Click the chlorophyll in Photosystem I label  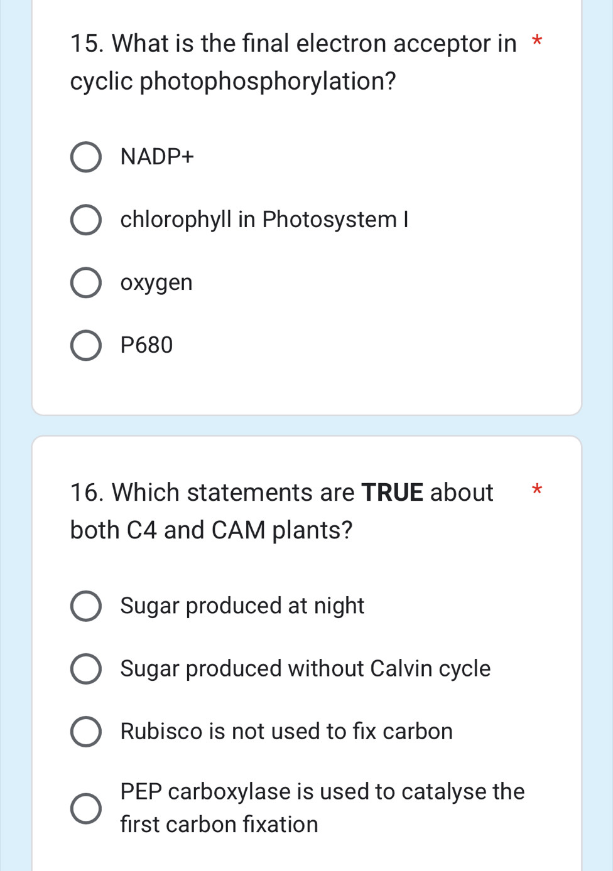pyautogui.click(x=264, y=220)
